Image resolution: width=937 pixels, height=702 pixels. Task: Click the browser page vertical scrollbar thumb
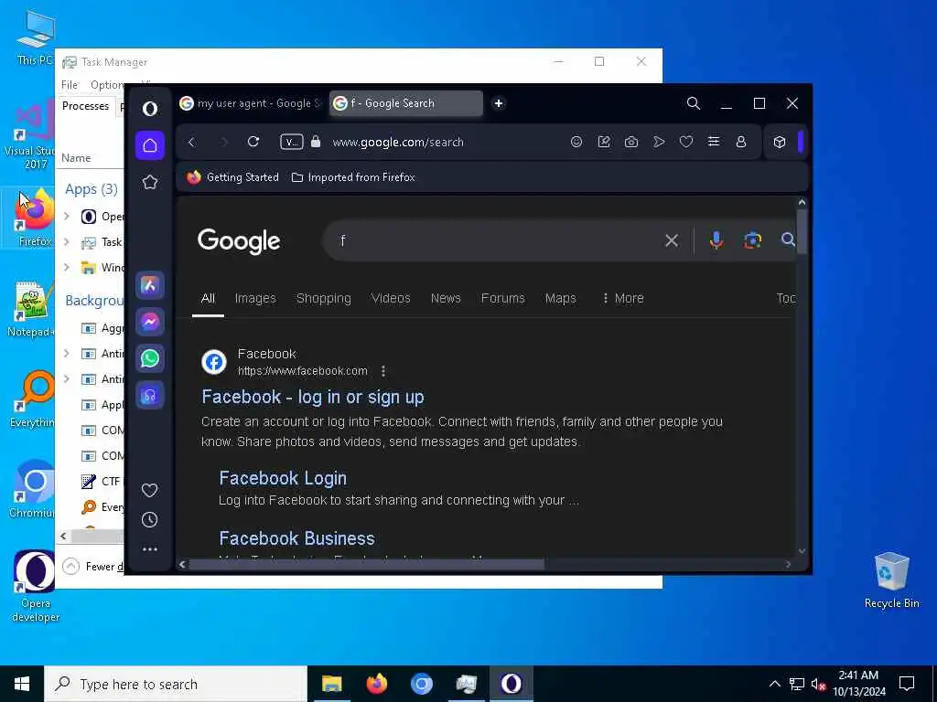[802, 231]
